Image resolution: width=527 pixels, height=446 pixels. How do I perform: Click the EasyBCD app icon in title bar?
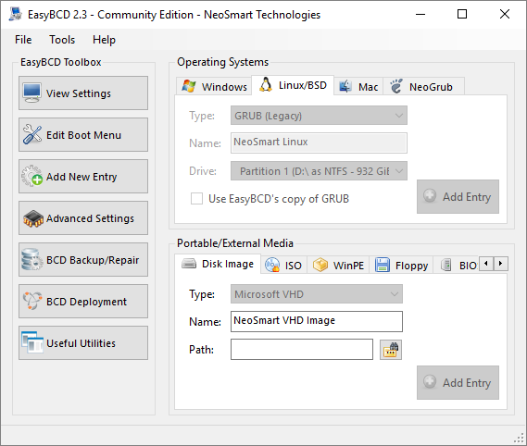[x=16, y=14]
